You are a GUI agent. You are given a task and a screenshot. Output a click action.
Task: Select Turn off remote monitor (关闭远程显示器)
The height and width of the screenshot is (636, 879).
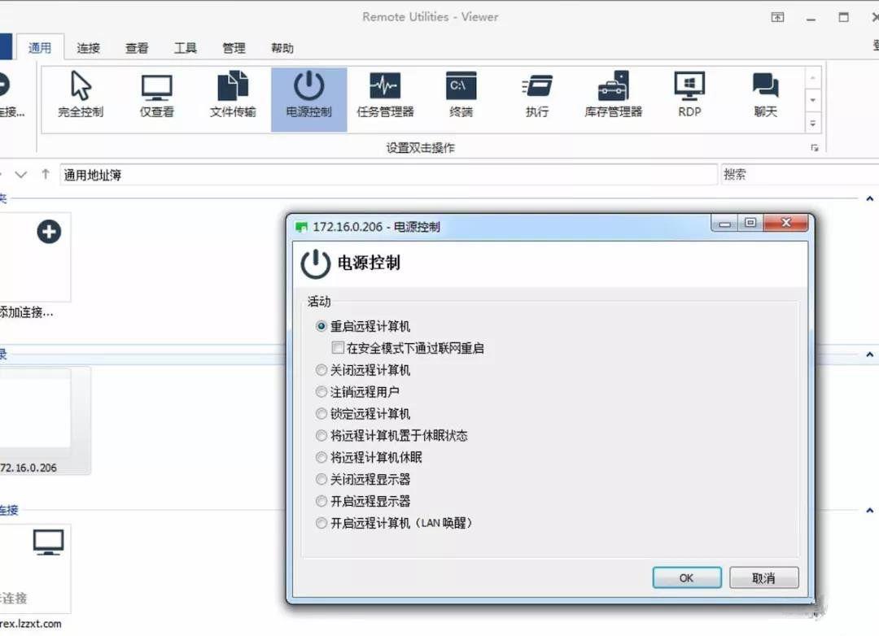[x=321, y=479]
